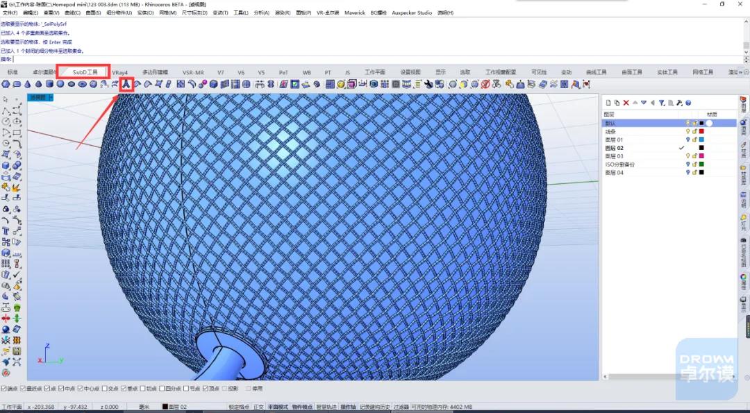The image size is (750, 413).
Task: Create a SubD torus from the toolbar
Action: coord(82,84)
